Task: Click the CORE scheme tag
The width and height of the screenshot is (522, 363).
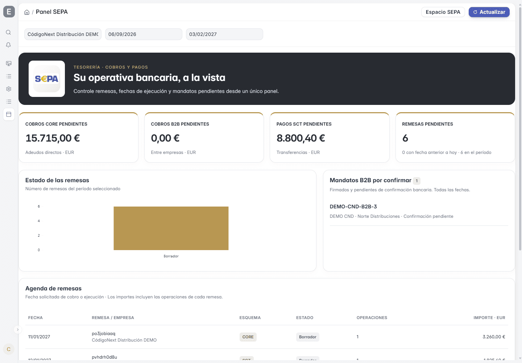Action: click(x=248, y=337)
